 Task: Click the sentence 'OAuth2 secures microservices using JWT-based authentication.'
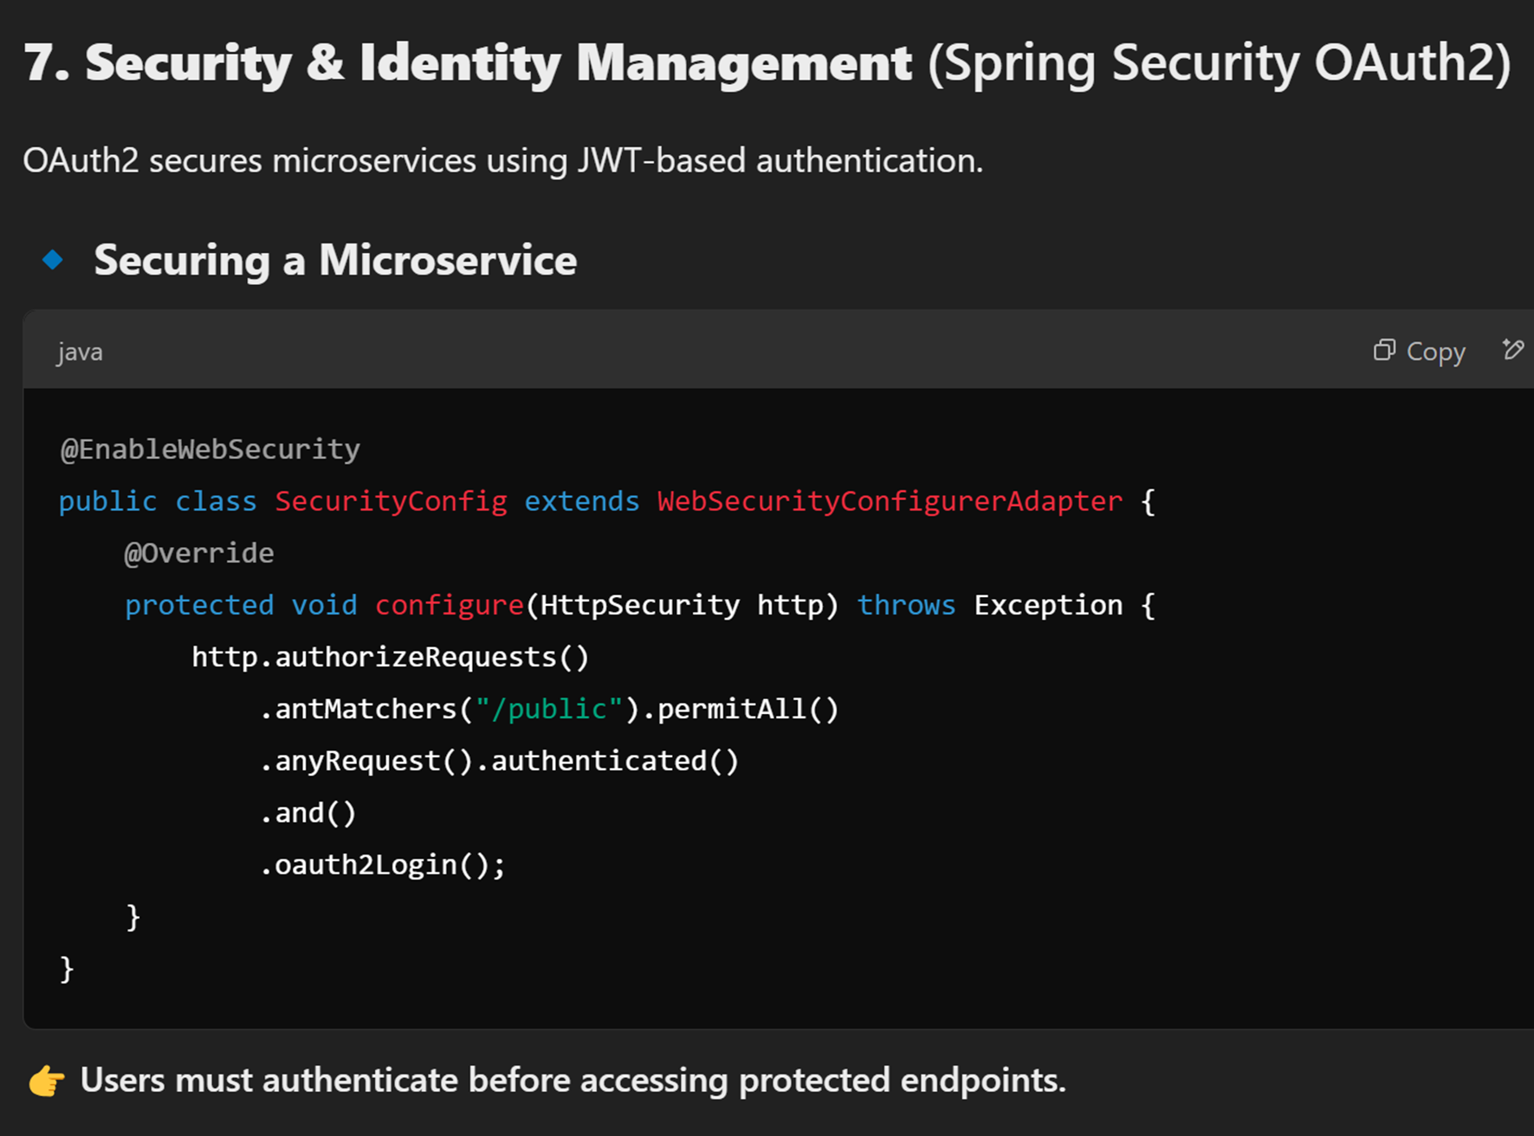coord(503,160)
